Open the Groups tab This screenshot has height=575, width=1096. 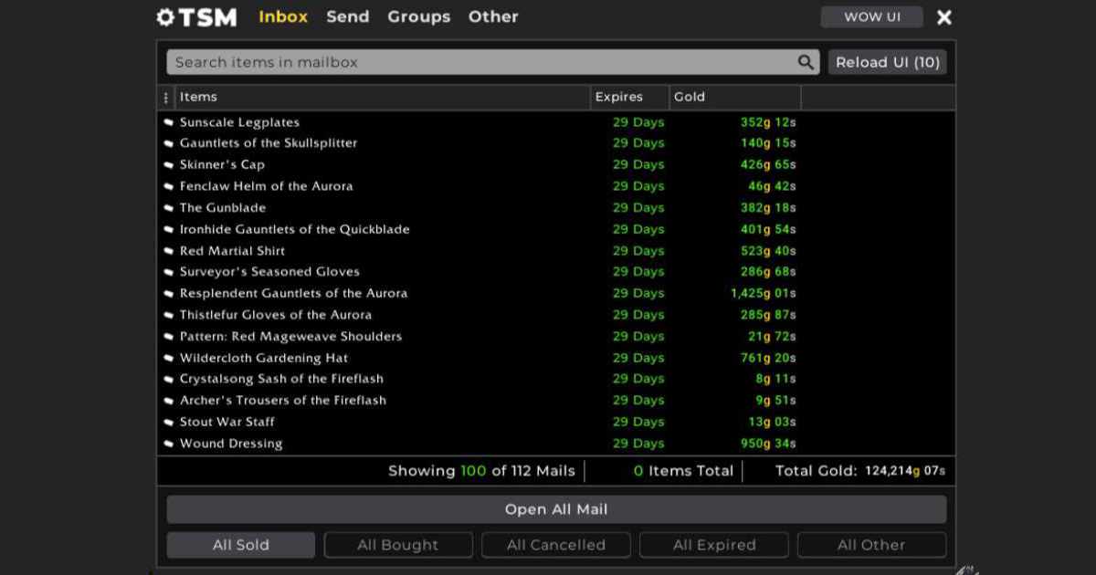[418, 16]
